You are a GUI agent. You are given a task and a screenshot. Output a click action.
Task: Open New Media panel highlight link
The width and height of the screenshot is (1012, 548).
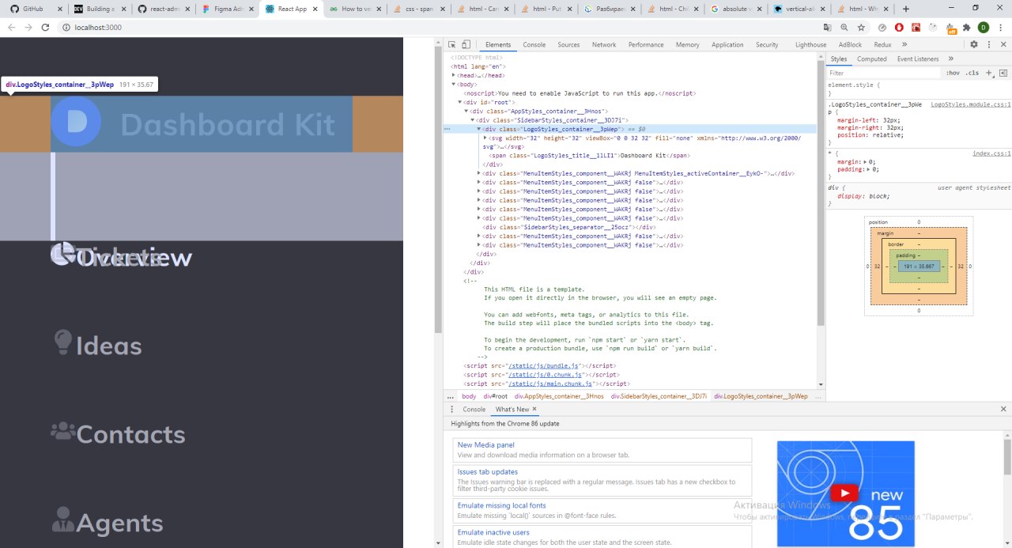click(x=486, y=445)
